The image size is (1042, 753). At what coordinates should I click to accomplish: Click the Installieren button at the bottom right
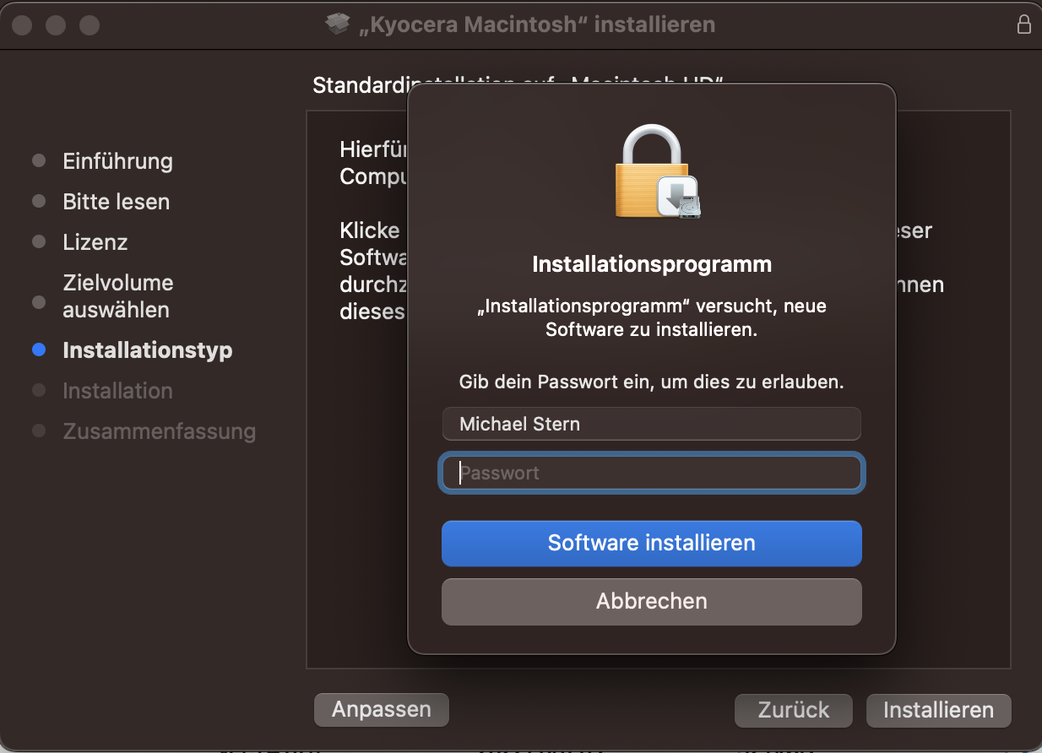(x=938, y=710)
